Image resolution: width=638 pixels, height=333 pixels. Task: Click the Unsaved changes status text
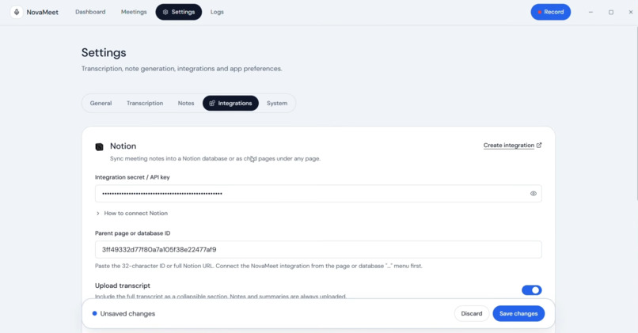click(127, 313)
